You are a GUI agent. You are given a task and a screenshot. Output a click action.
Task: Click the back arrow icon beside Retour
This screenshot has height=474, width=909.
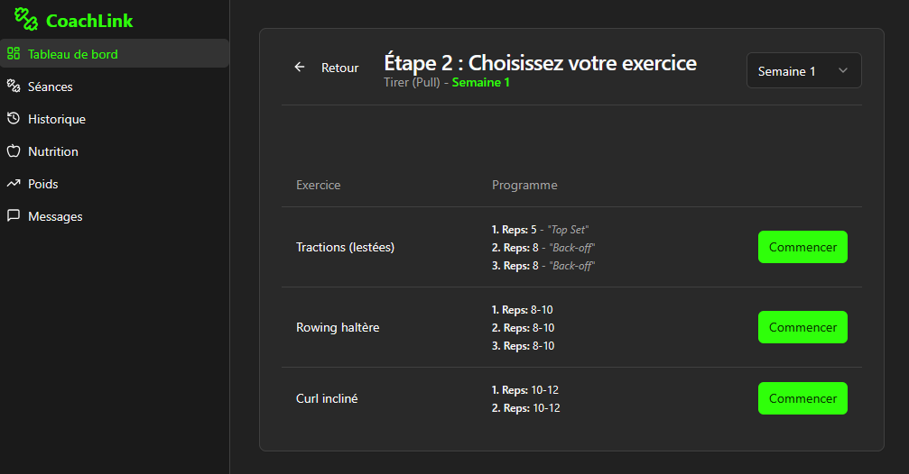click(x=300, y=68)
